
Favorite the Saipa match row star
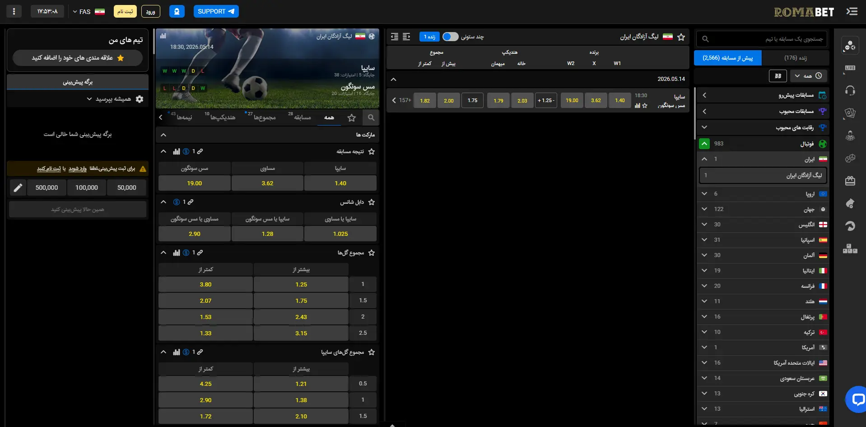pyautogui.click(x=645, y=106)
